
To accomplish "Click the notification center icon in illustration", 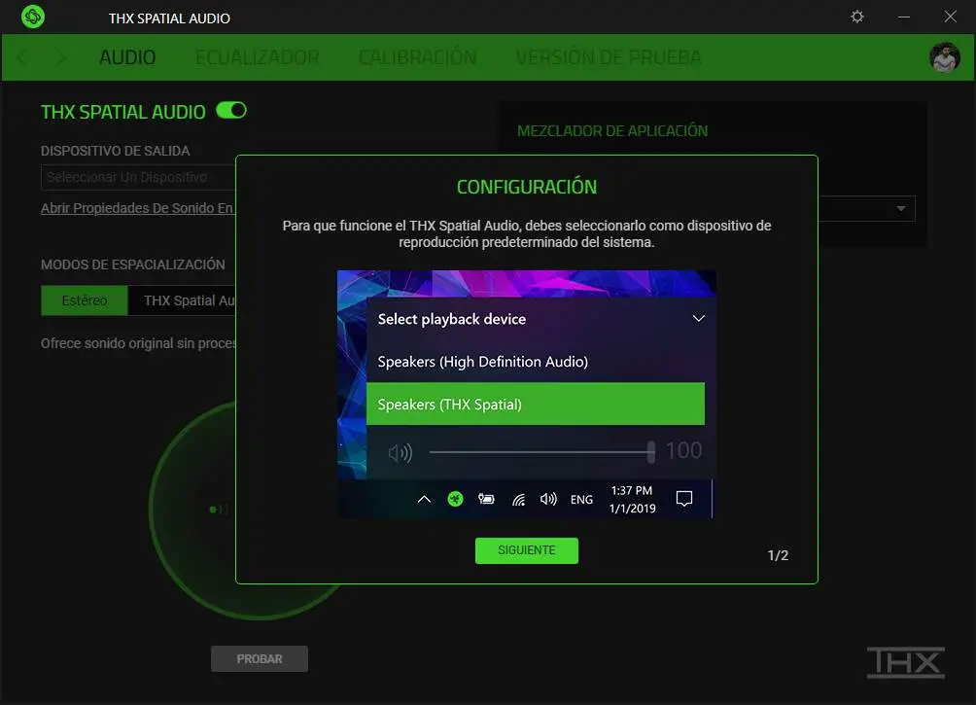I will (x=684, y=498).
